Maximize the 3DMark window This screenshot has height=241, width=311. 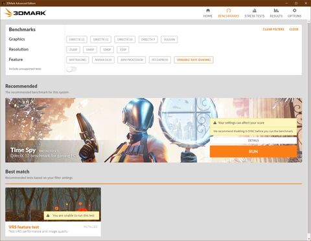click(296, 3)
